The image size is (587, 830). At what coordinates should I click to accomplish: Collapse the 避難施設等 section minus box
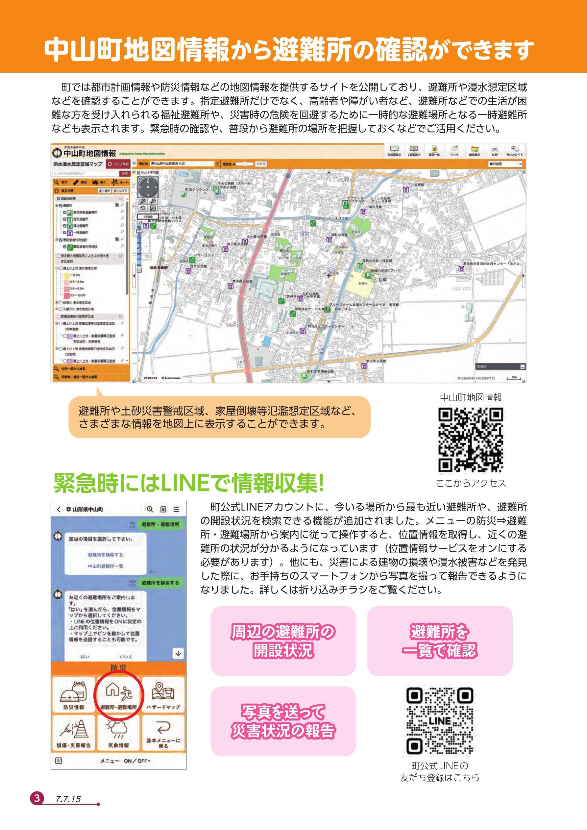coord(121,199)
